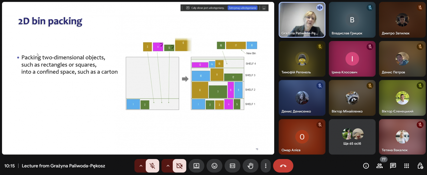Show the people list with 77 participants

(379, 166)
